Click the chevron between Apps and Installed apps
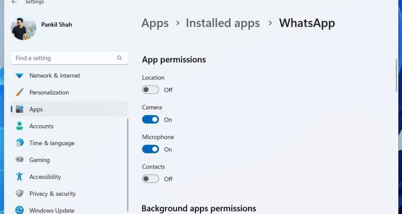The image size is (402, 214). tap(177, 24)
